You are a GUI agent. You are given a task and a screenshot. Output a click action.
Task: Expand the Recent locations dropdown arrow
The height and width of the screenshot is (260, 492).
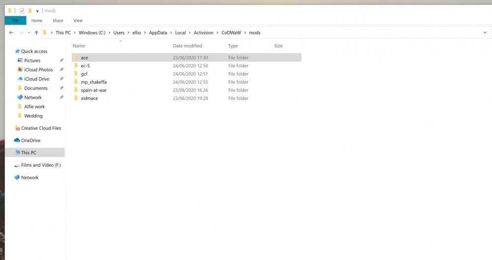pos(29,33)
